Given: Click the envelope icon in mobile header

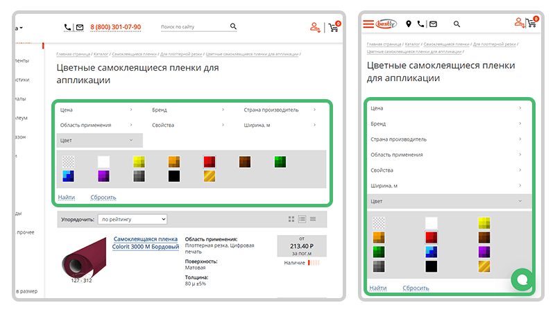Looking at the screenshot, I should 433,24.
